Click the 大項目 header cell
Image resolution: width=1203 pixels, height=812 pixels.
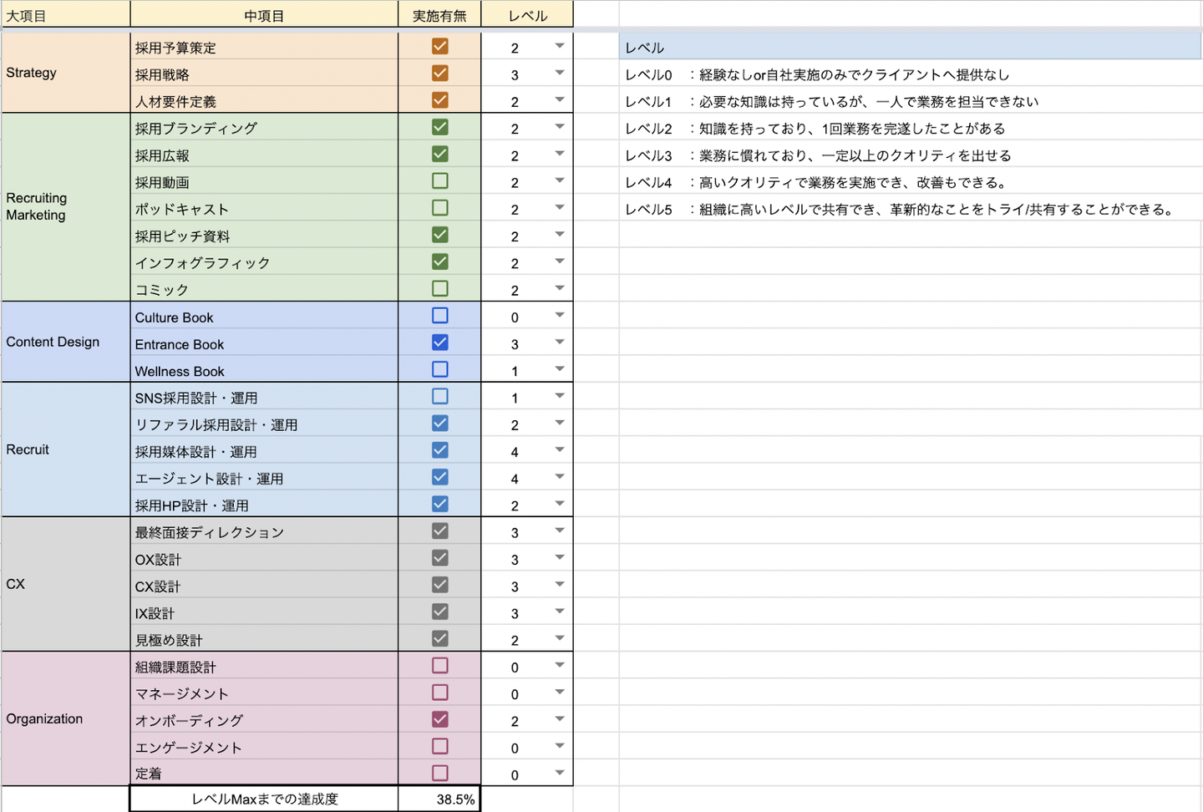[65, 15]
